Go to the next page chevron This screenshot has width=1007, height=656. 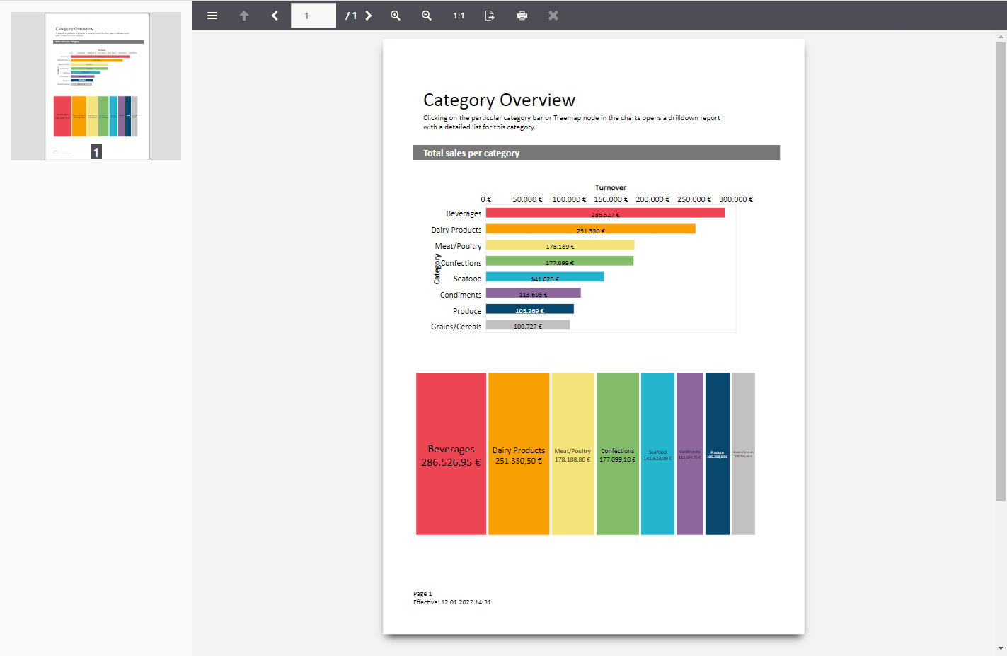369,15
